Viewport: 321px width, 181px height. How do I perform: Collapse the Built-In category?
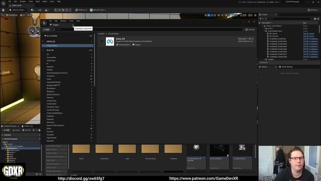43,50
